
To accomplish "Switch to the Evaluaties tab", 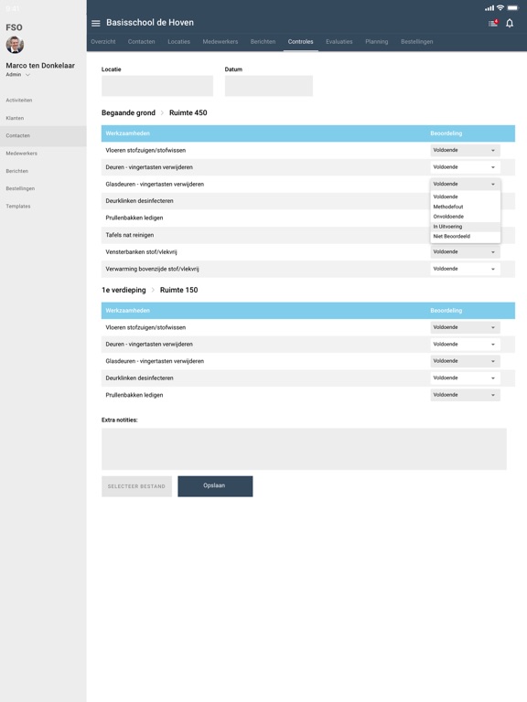I will (x=339, y=42).
